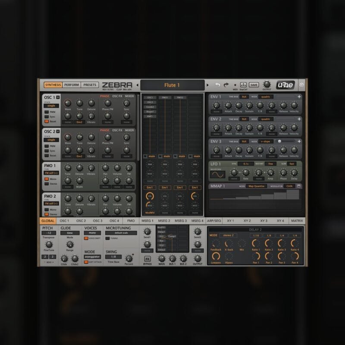Image resolution: width=345 pixels, height=345 pixels.
Task: Click the Delay 2 Lowpass knob
Action: (216, 256)
